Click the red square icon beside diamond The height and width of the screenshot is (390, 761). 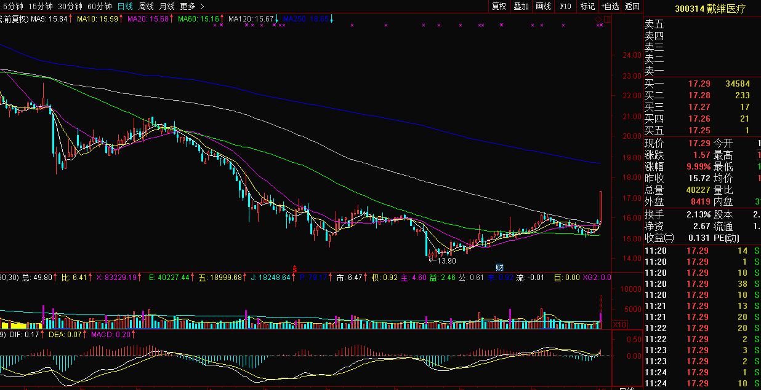click(607, 20)
